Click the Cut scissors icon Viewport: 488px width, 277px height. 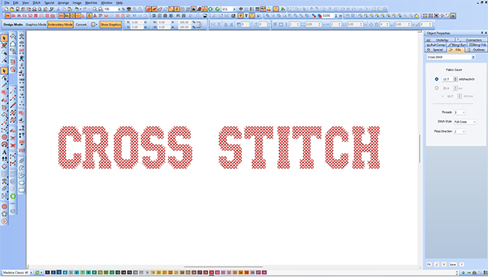[58, 9]
